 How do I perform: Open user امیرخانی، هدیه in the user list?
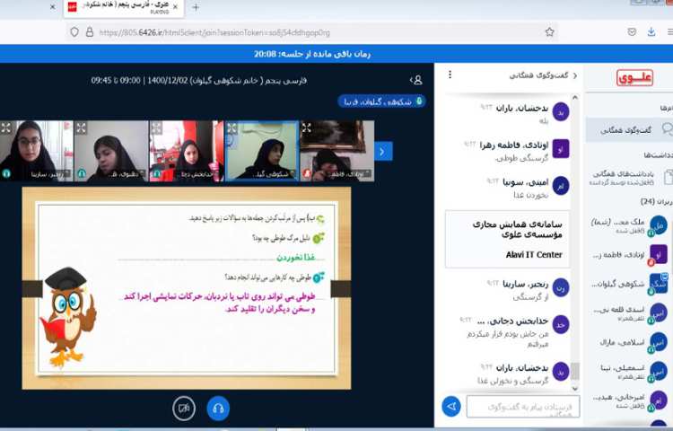click(x=629, y=400)
